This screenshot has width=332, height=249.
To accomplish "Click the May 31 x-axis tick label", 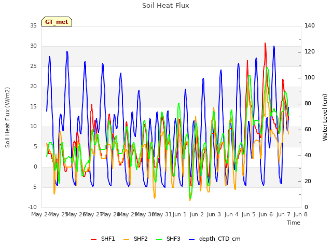I will [162, 214].
